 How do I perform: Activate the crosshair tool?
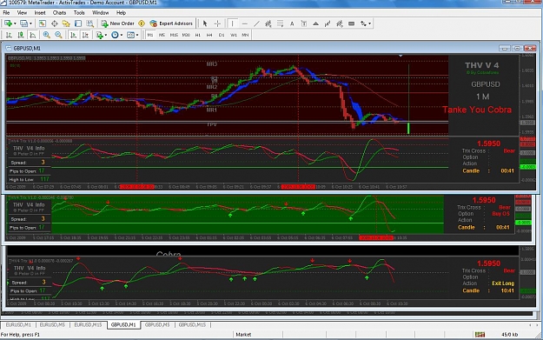(217, 23)
